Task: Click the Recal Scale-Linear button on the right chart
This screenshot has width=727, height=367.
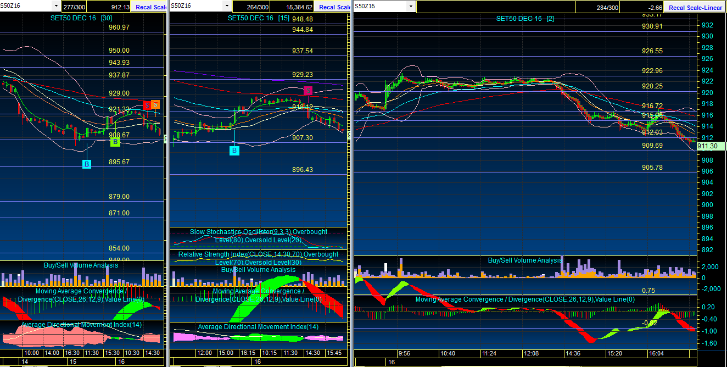Action: coord(695,7)
